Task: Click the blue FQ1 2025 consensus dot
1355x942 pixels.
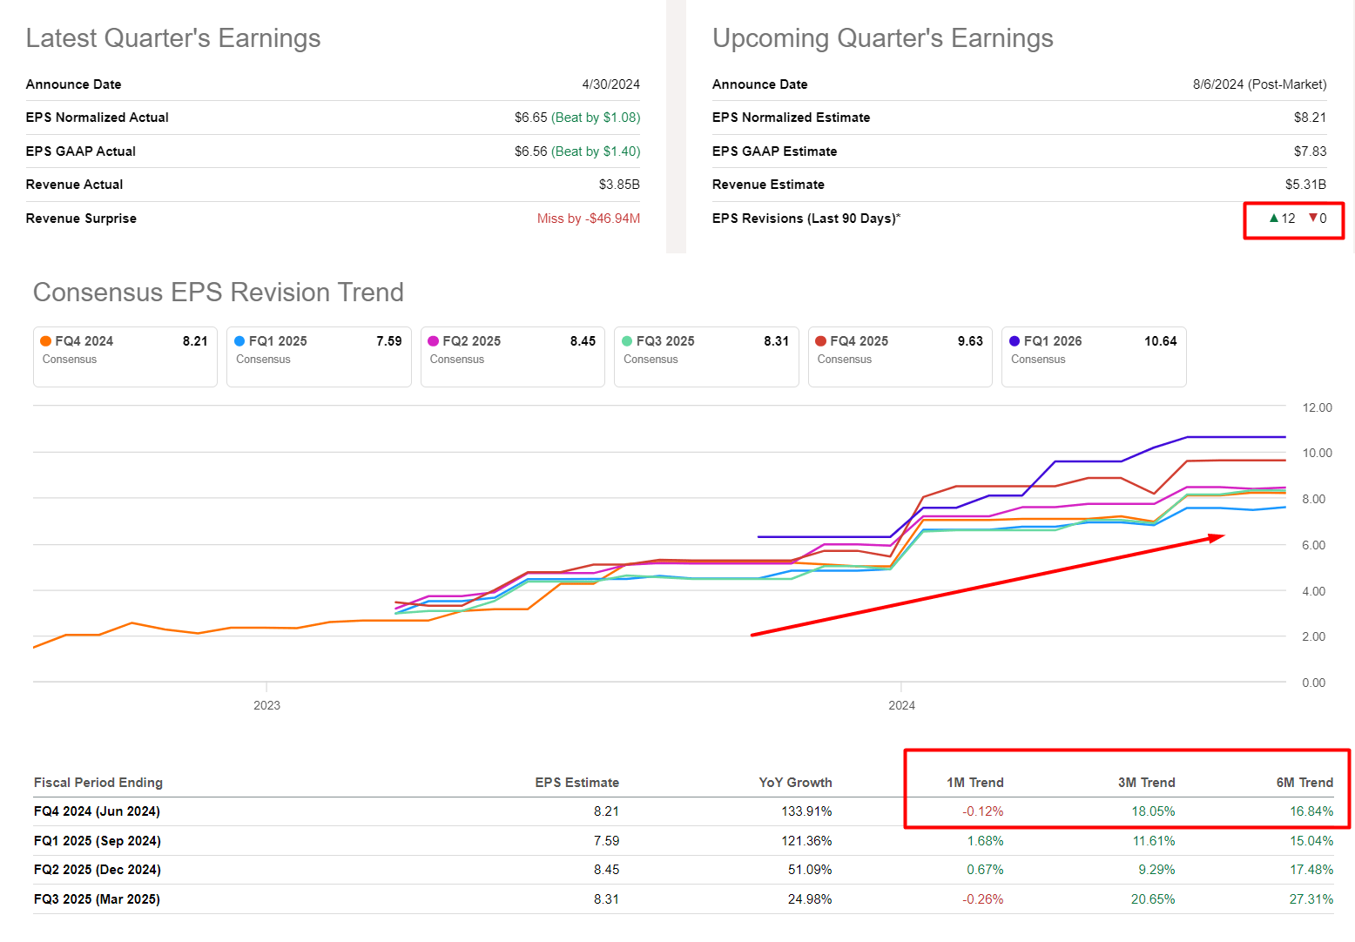Action: point(239,341)
